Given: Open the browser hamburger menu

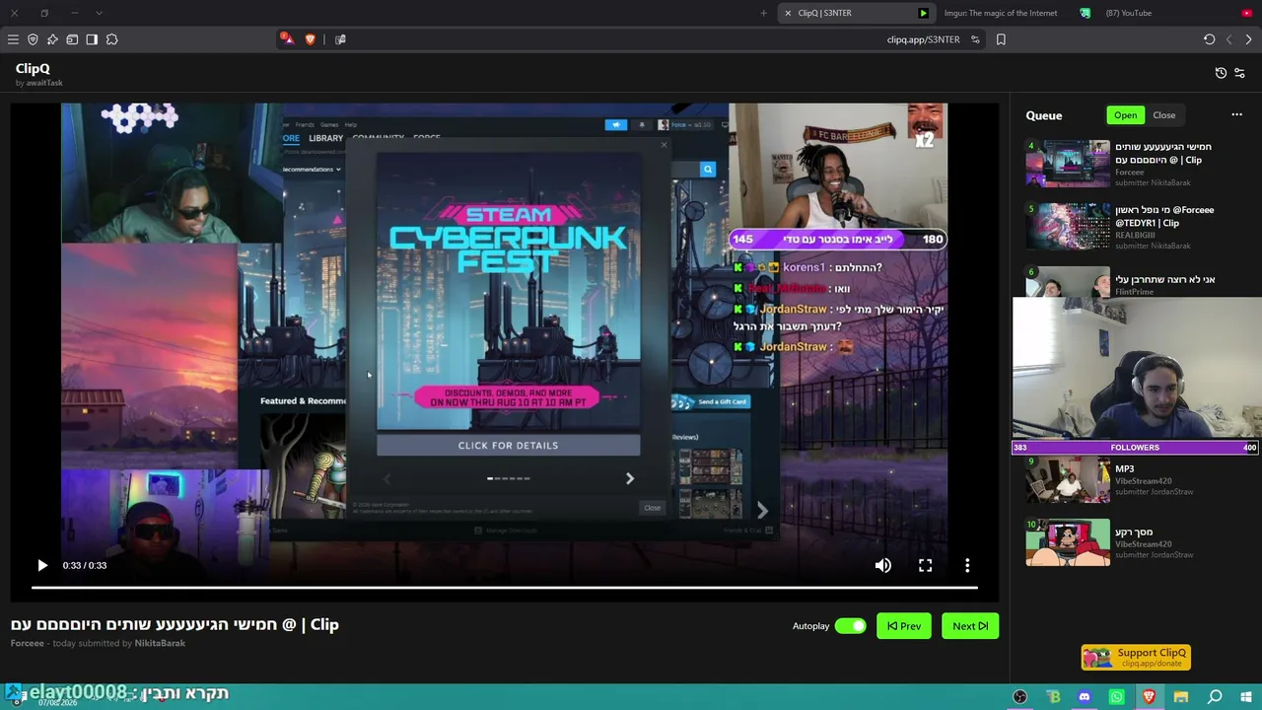Looking at the screenshot, I should point(13,39).
